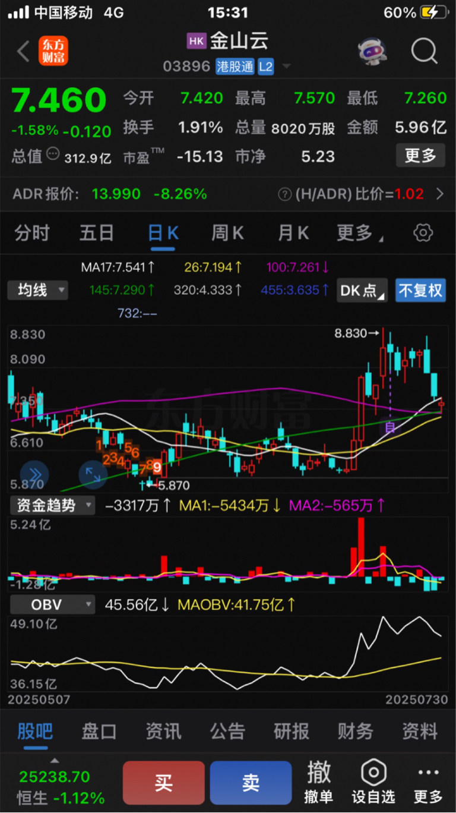Tap the 恒生 index value 25238.70
The width and height of the screenshot is (456, 813).
[x=55, y=777]
